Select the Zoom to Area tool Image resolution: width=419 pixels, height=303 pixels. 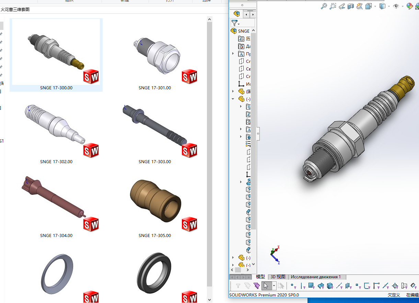click(x=333, y=6)
